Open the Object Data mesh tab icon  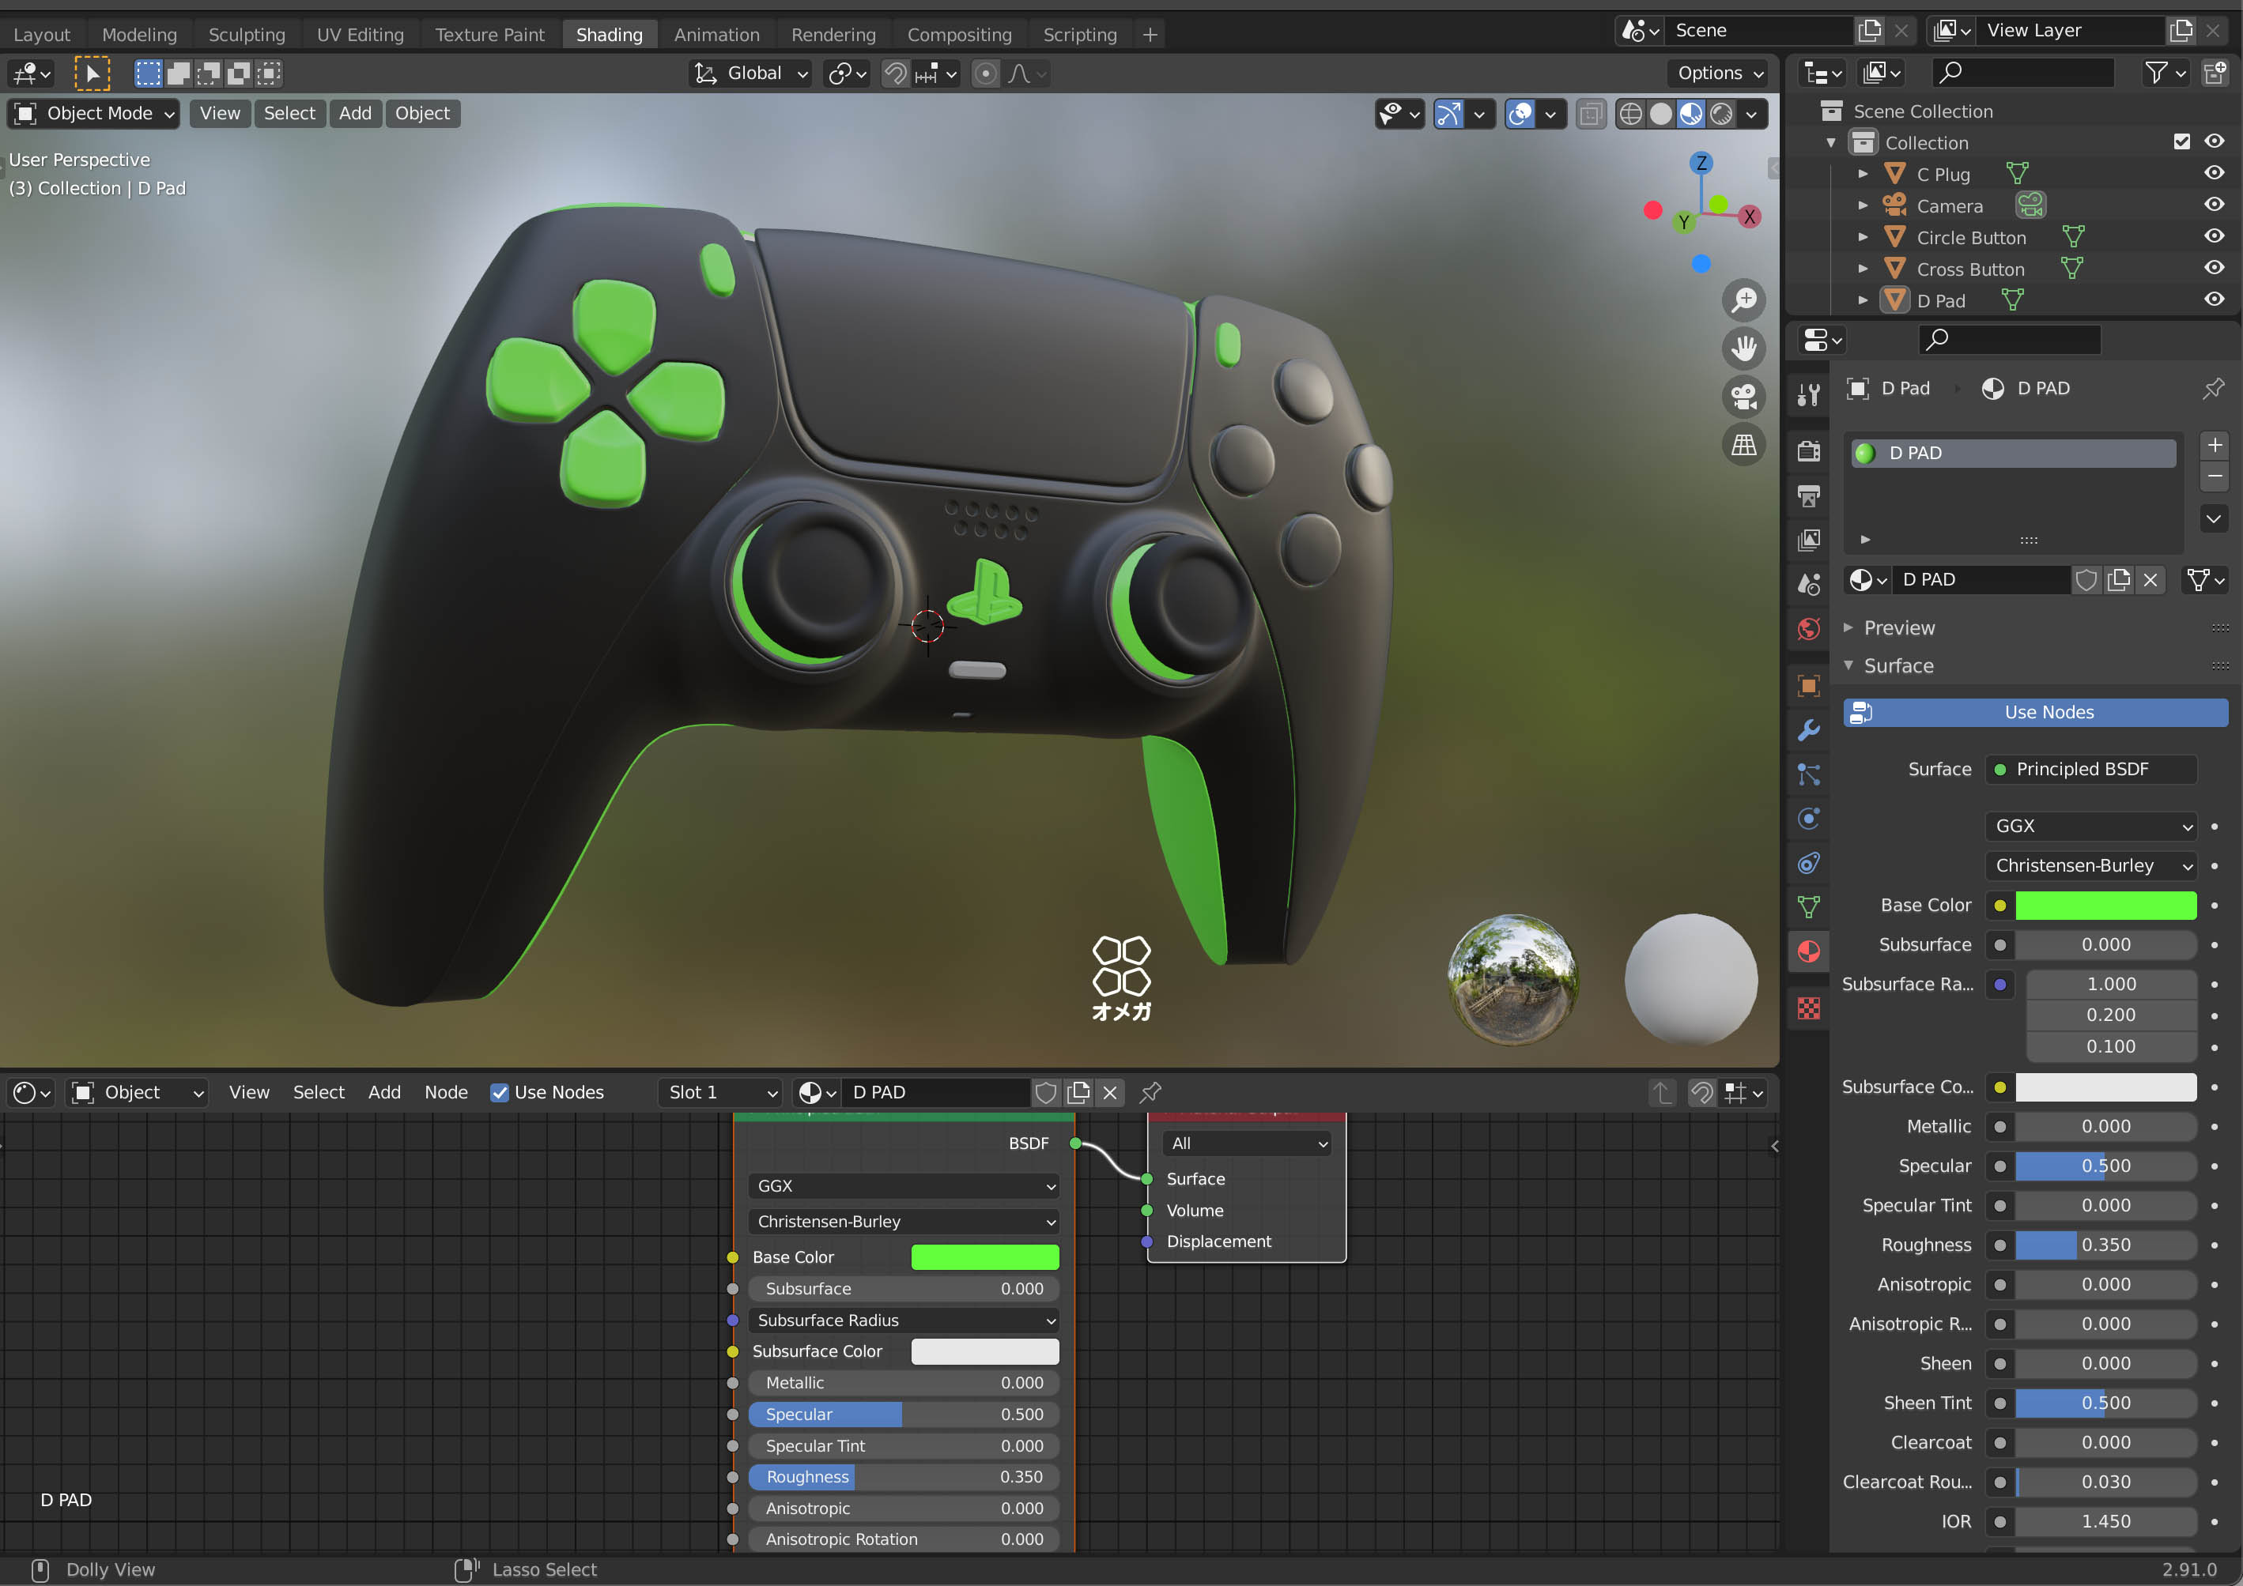pyautogui.click(x=1808, y=907)
